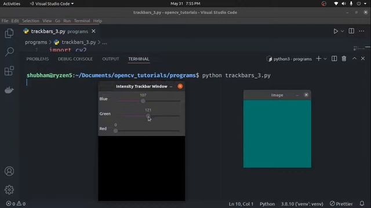Click the teal color image preview
Image resolution: width=371 pixels, height=208 pixels.
tap(277, 133)
